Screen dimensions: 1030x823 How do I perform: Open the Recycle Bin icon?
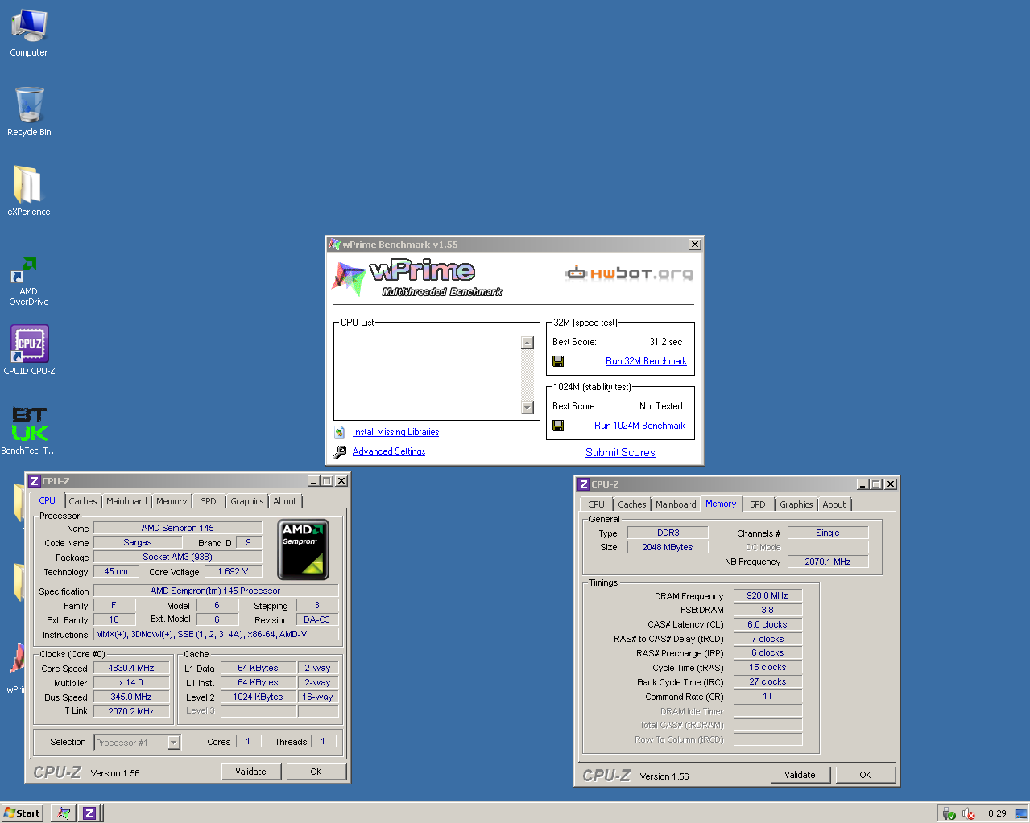pyautogui.click(x=29, y=112)
